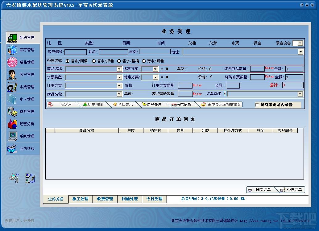Expand the 赠品名称 dropdown
The image size is (319, 231).
(x=119, y=94)
